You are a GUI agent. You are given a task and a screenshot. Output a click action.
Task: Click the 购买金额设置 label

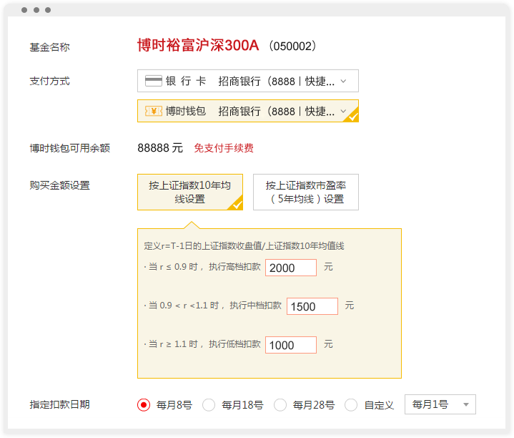point(59,185)
